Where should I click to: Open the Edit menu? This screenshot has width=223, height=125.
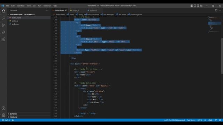[13, 6]
